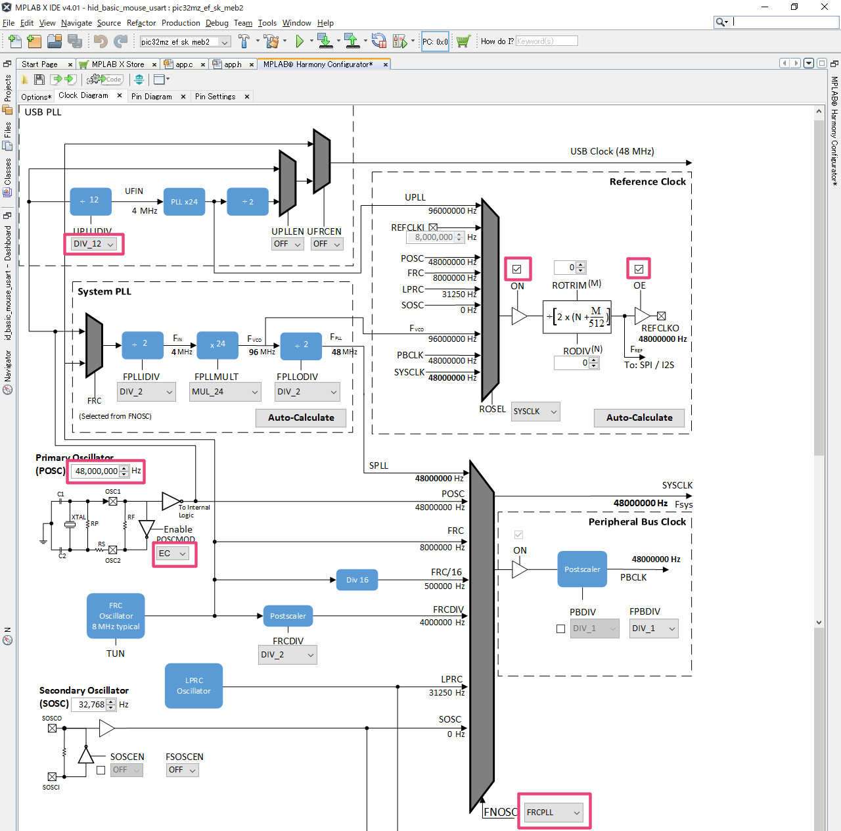Open the FPLLIDIV DIV_2 dropdown

147,392
